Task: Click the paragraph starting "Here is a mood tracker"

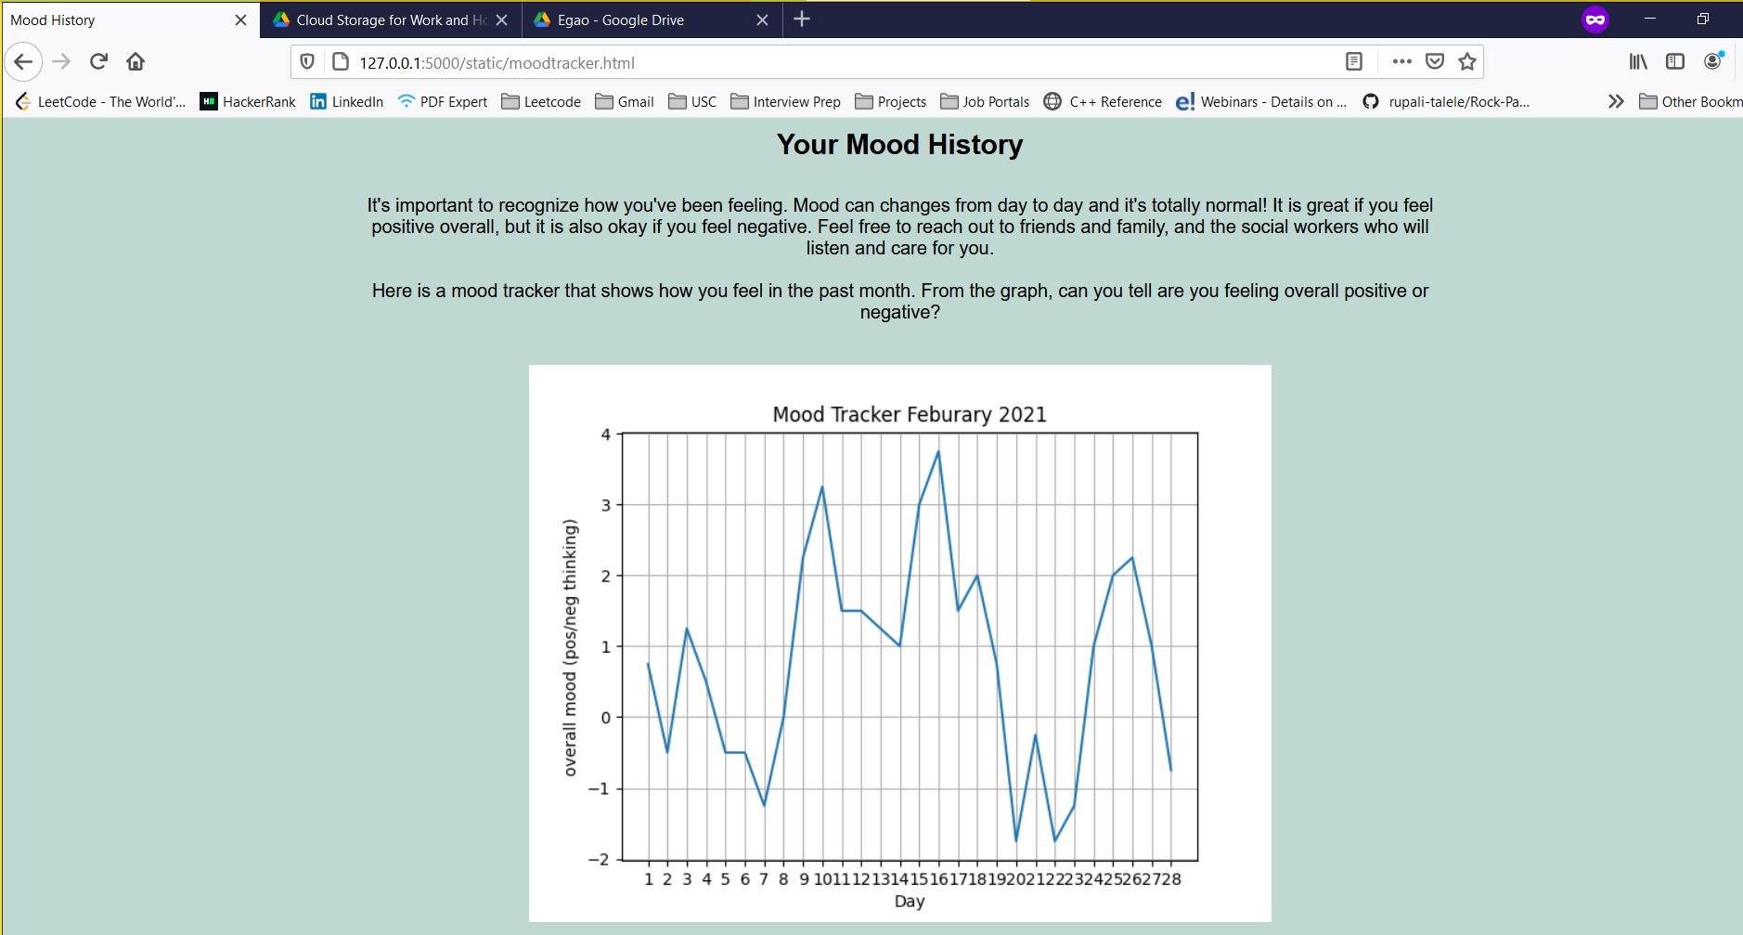Action: [900, 302]
